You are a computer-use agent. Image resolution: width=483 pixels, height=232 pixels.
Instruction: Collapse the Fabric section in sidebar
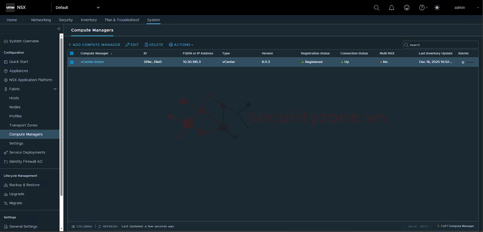[x=55, y=89]
